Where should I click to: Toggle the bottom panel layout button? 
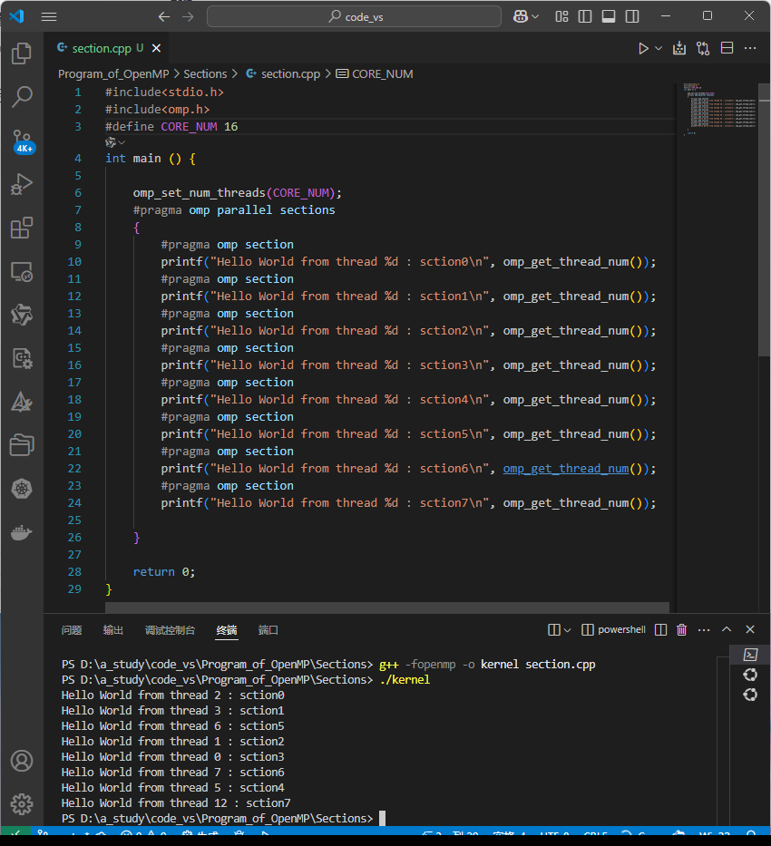609,16
